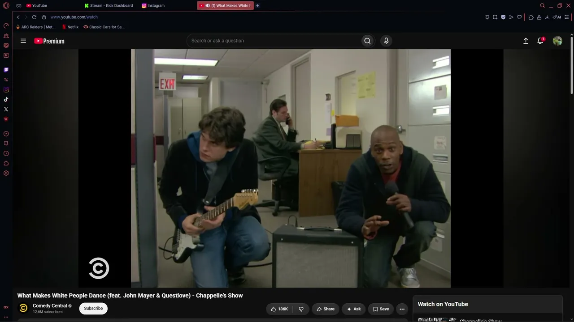This screenshot has height=322, width=574.
Task: Open YouTube notifications bell
Action: [x=540, y=41]
